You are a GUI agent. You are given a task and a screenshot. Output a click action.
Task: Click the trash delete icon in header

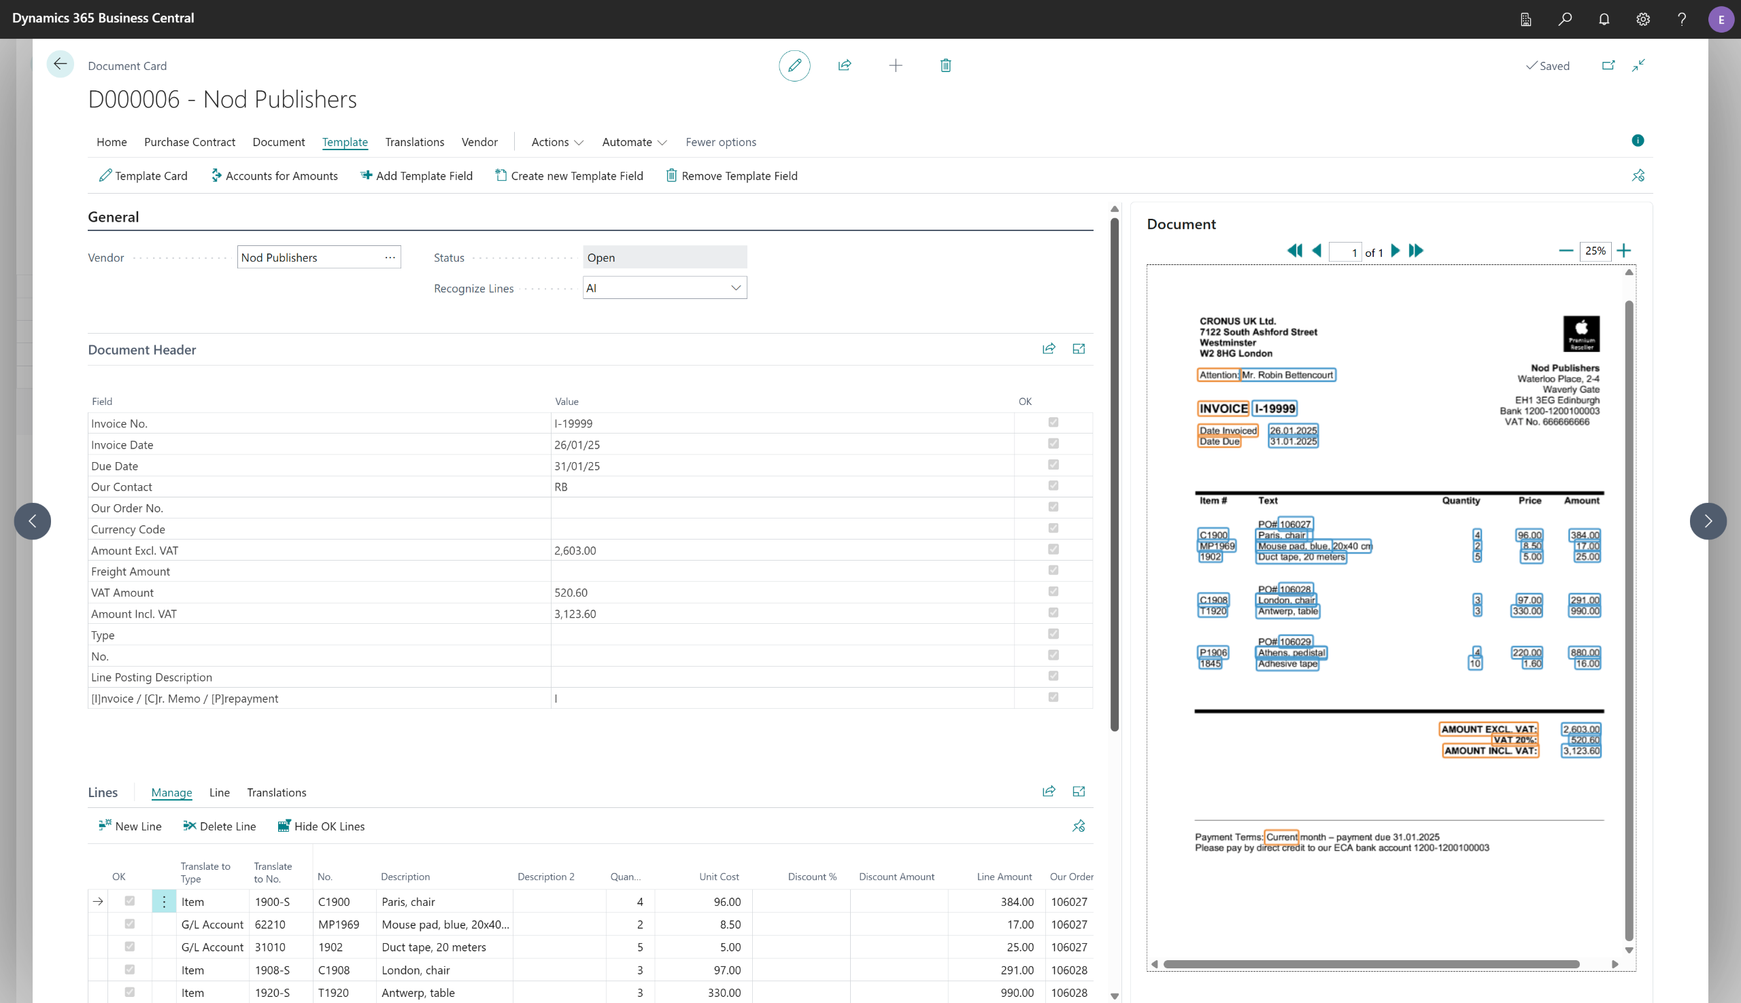pos(945,65)
